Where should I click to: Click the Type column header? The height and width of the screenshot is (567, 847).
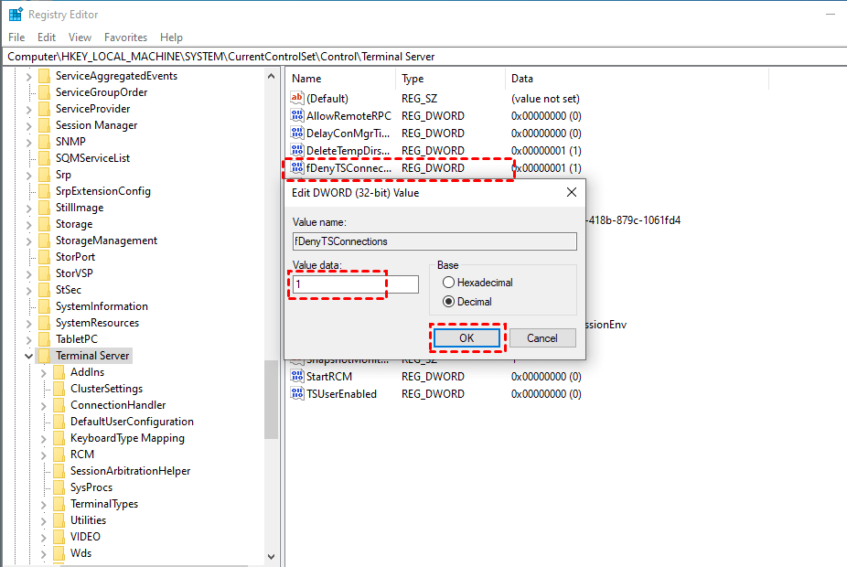click(x=451, y=79)
